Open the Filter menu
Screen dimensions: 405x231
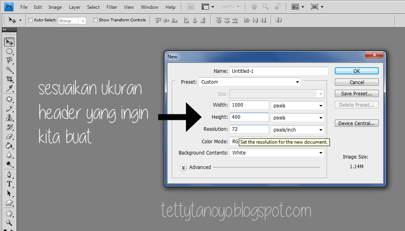pyautogui.click(x=112, y=7)
